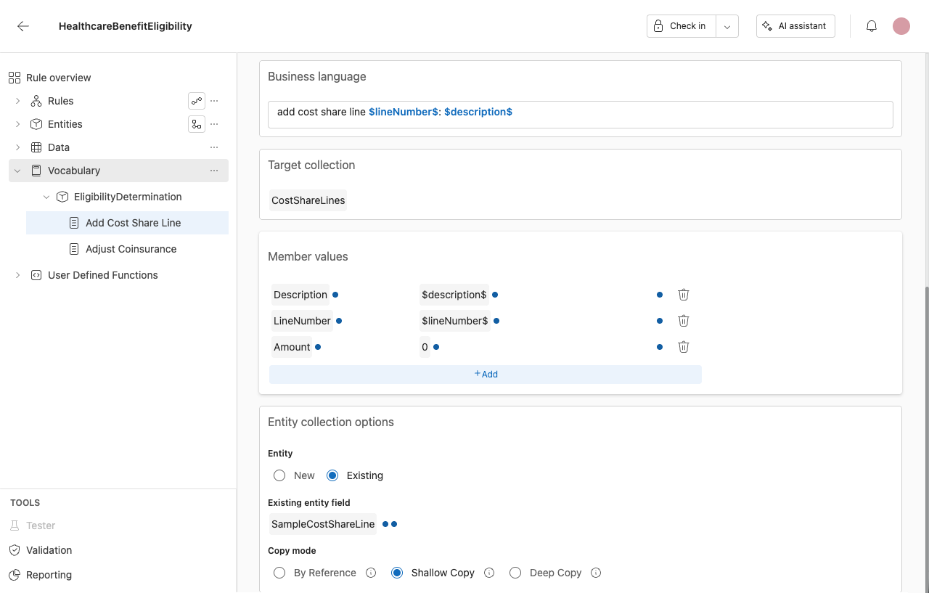Delete the Amount member value row
929x593 pixels.
[x=684, y=347]
